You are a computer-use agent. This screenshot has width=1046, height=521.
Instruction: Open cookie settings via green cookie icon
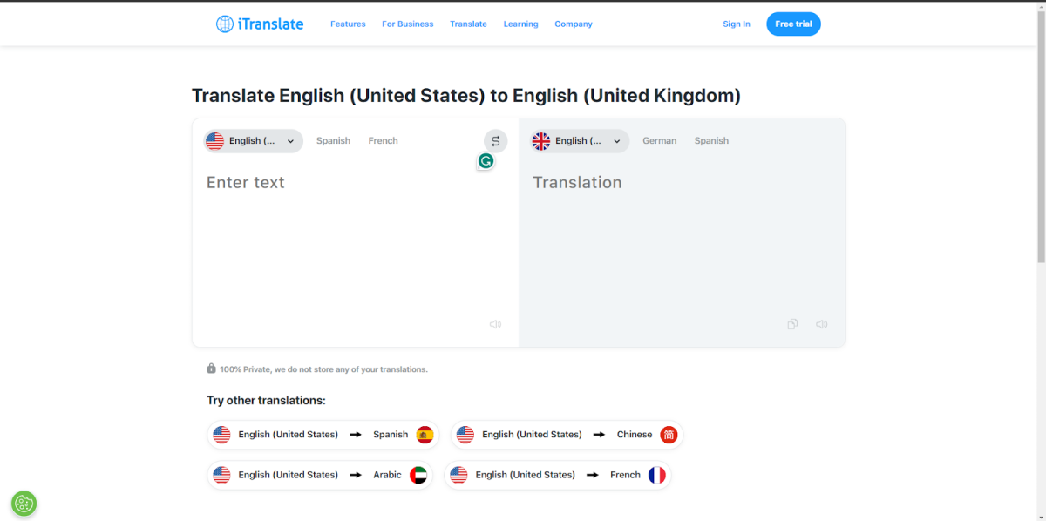(24, 504)
